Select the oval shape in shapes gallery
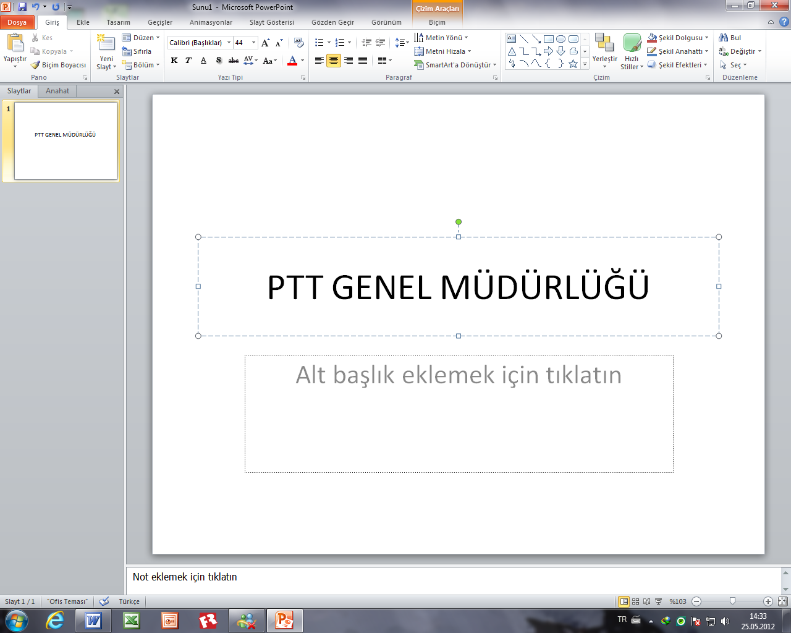This screenshot has height=633, width=791. click(561, 39)
